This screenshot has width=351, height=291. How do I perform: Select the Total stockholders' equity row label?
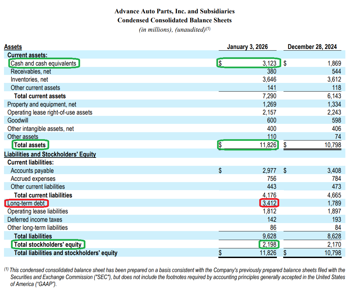tap(48, 245)
